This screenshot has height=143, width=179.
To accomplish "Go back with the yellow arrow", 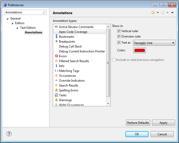I will 153,13.
